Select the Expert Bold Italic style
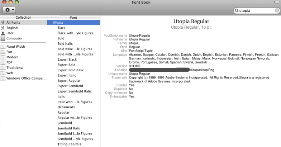 click(71, 70)
